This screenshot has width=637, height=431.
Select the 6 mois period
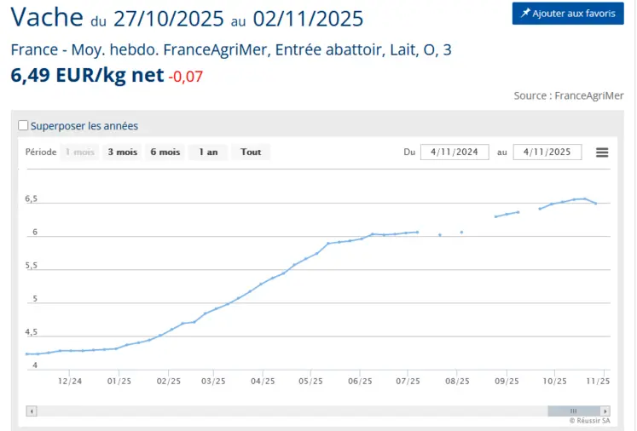coord(165,152)
